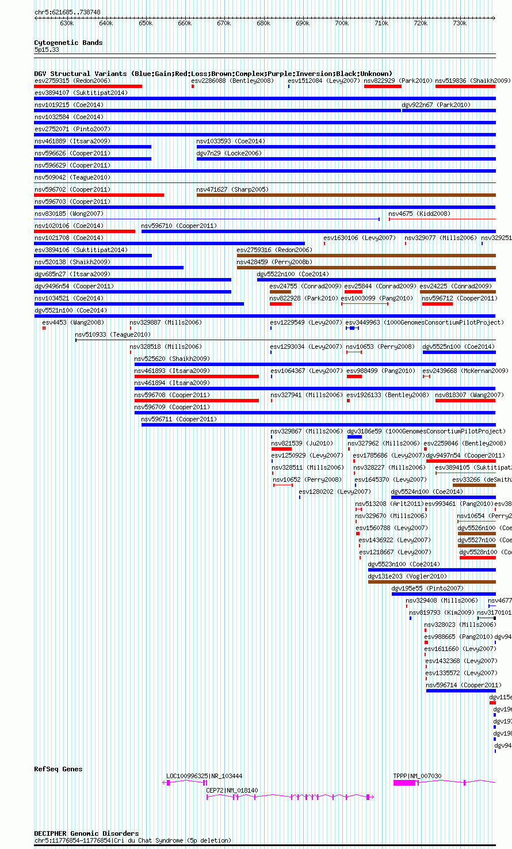Click the red bar under nsv596702 (Cooper2011)
This screenshot has height=849, width=512.
pos(99,195)
